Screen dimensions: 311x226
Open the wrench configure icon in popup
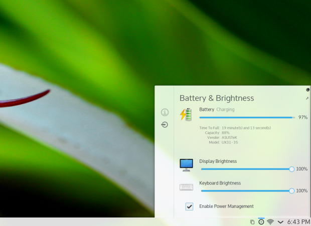(x=307, y=98)
